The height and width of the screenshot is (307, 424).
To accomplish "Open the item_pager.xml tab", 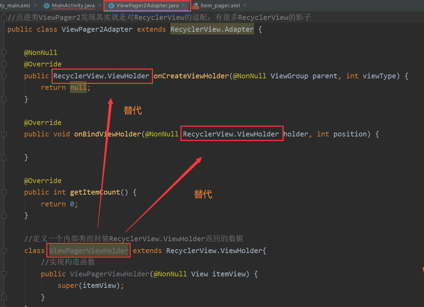I will (x=220, y=6).
